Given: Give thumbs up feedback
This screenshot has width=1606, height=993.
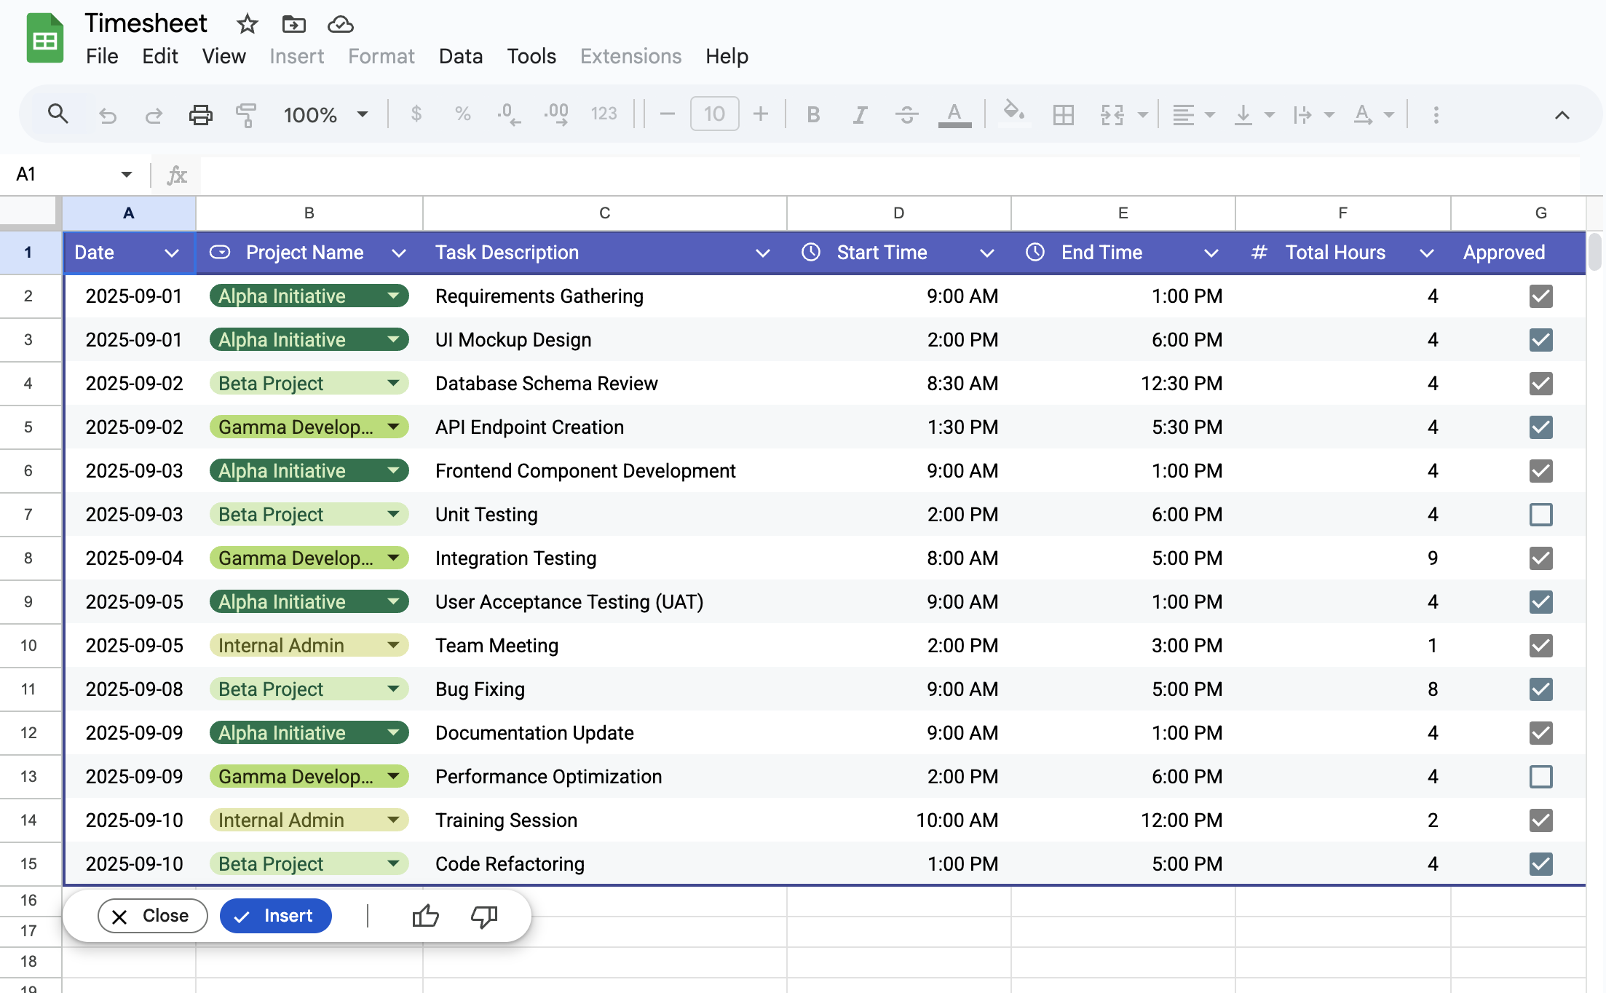Looking at the screenshot, I should [425, 916].
